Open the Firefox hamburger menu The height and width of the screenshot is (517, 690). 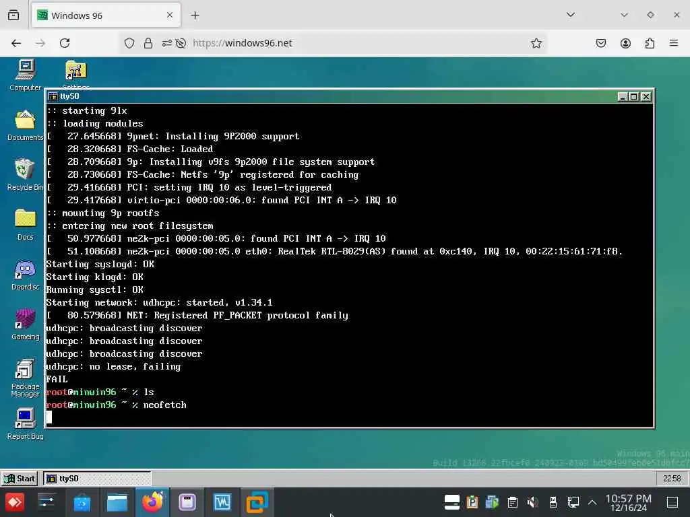(674, 43)
